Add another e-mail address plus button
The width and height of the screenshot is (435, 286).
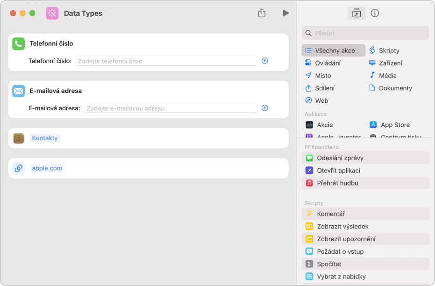(264, 108)
